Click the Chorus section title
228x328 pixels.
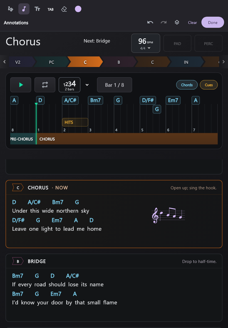23,41
